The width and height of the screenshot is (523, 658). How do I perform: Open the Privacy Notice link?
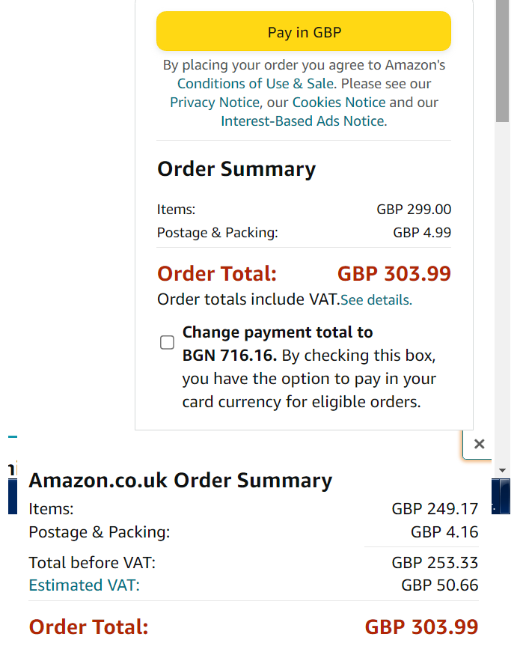(215, 103)
